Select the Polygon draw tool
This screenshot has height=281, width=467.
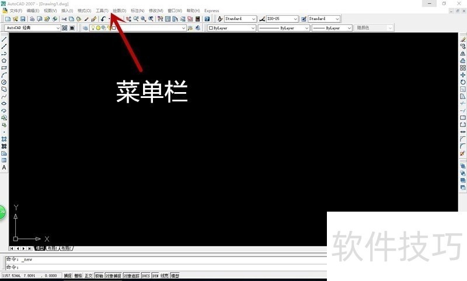point(4,61)
